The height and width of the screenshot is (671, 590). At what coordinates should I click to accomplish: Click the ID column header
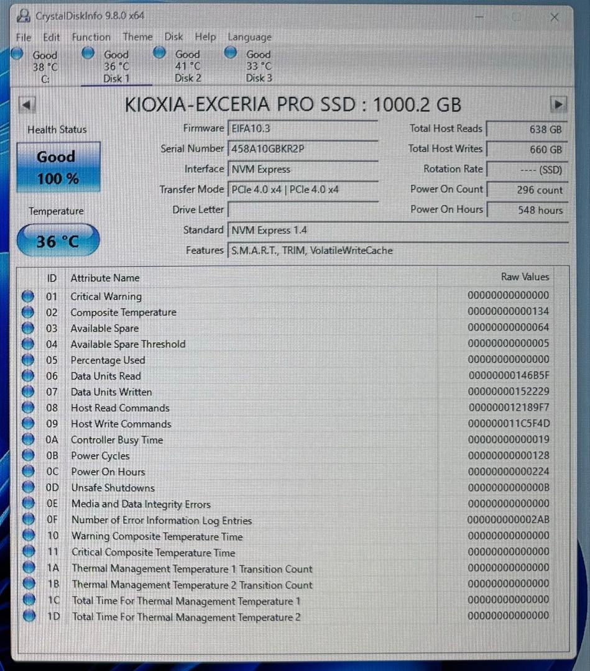point(52,278)
